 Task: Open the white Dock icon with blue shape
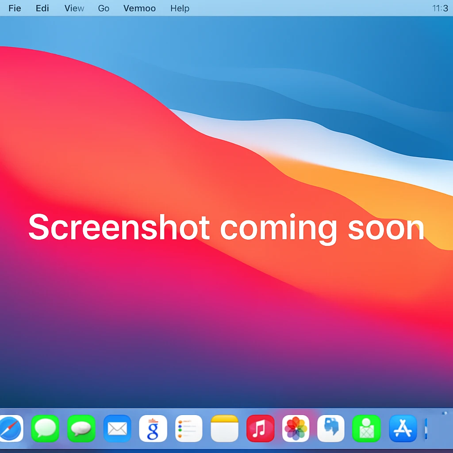tap(331, 428)
